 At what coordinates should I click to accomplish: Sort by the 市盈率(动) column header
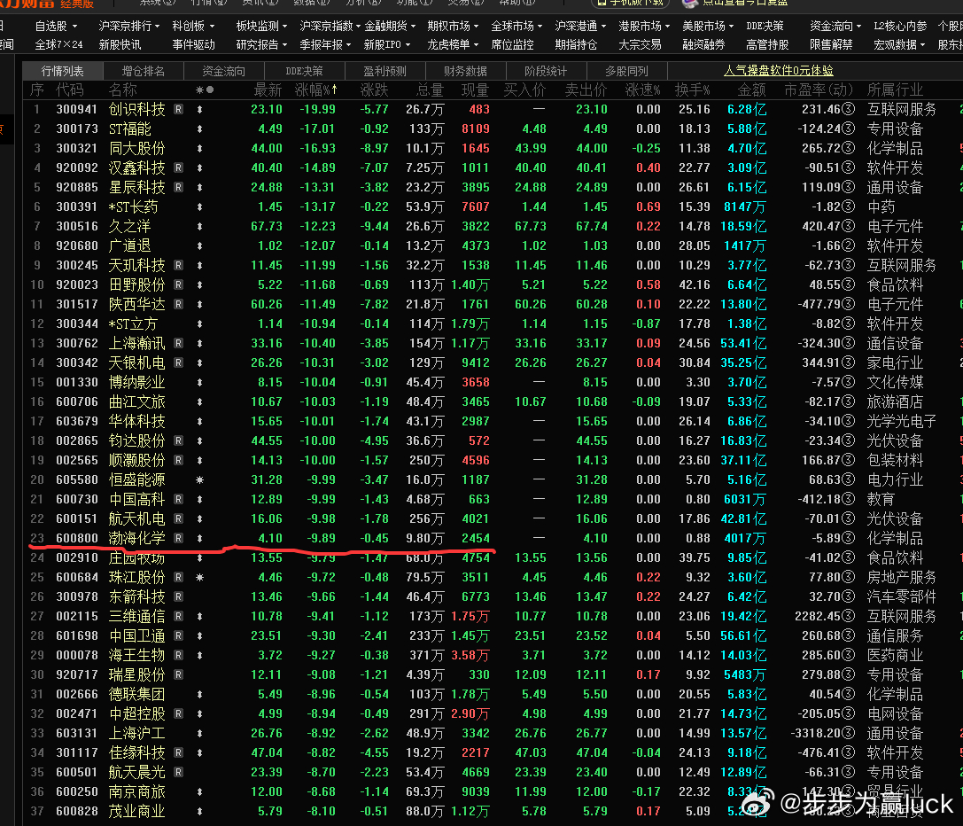[819, 90]
